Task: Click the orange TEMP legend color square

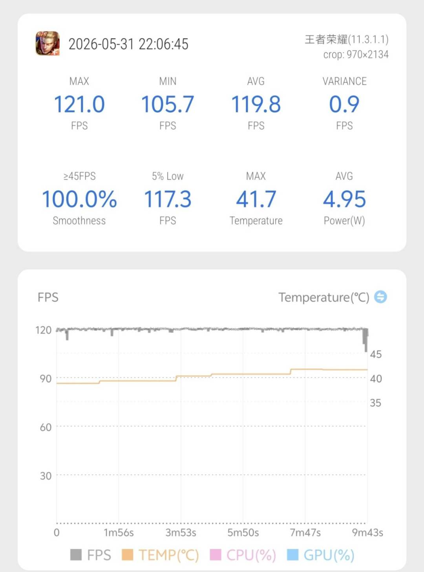Action: (x=128, y=555)
